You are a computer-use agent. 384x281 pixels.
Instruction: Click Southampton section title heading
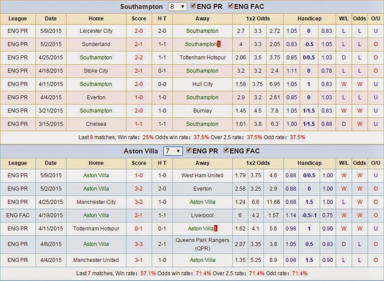(x=141, y=7)
